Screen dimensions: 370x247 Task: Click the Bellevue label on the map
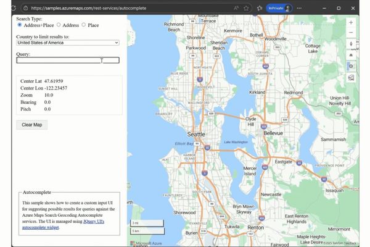(x=273, y=133)
